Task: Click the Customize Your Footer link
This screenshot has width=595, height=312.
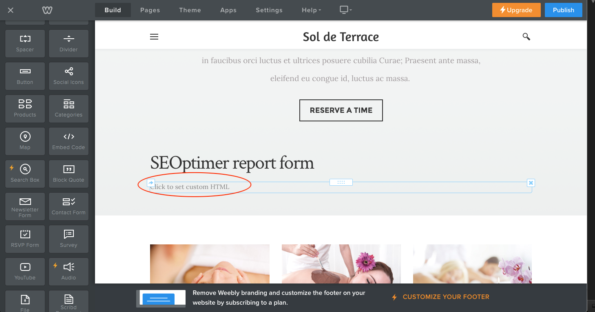Action: point(445,297)
